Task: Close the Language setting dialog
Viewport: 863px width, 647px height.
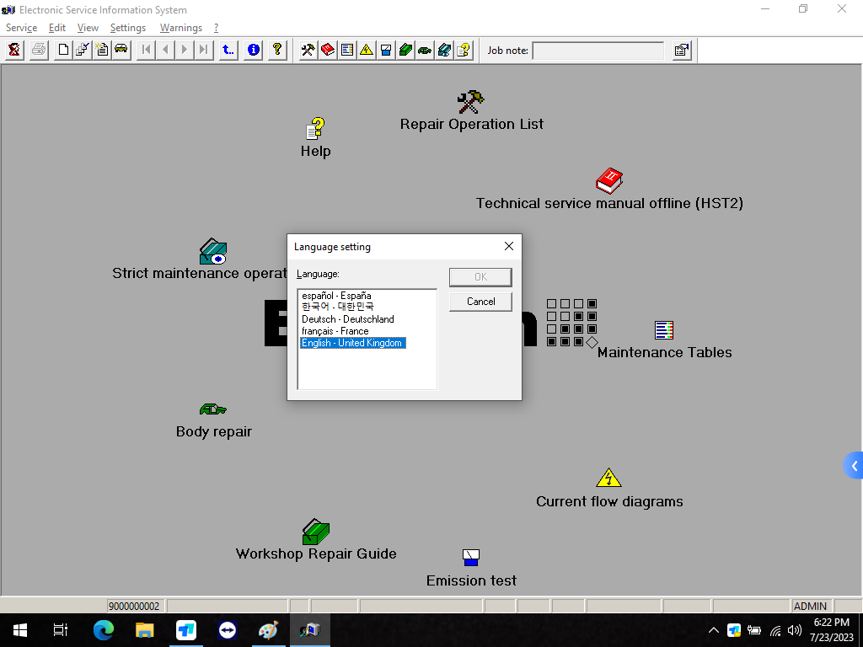Action: click(509, 247)
